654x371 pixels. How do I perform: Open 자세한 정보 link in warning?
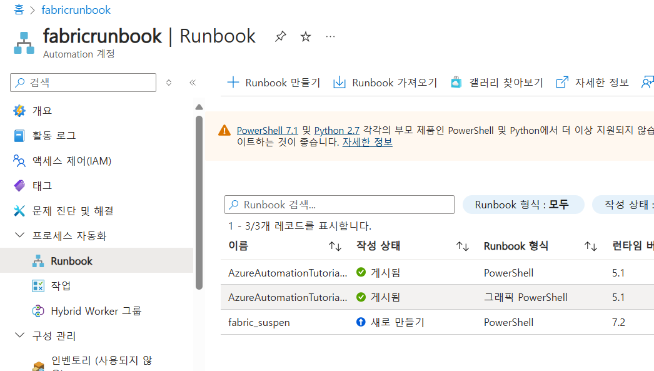pos(368,142)
